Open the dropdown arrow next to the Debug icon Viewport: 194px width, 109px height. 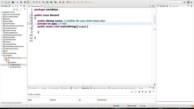45,2
